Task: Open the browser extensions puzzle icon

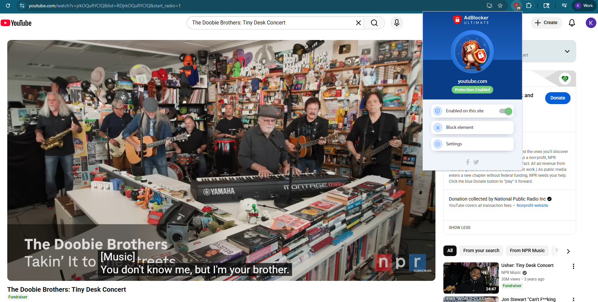Action: [529, 6]
